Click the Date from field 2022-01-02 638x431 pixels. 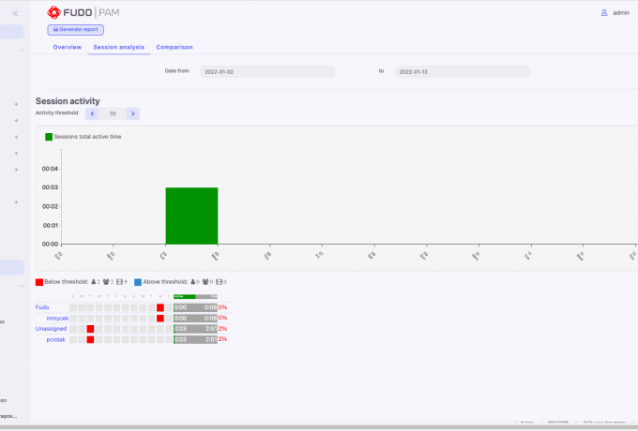point(266,71)
